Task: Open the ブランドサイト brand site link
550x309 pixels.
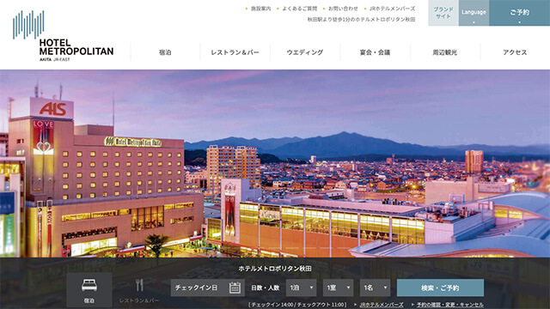Action: pyautogui.click(x=443, y=13)
